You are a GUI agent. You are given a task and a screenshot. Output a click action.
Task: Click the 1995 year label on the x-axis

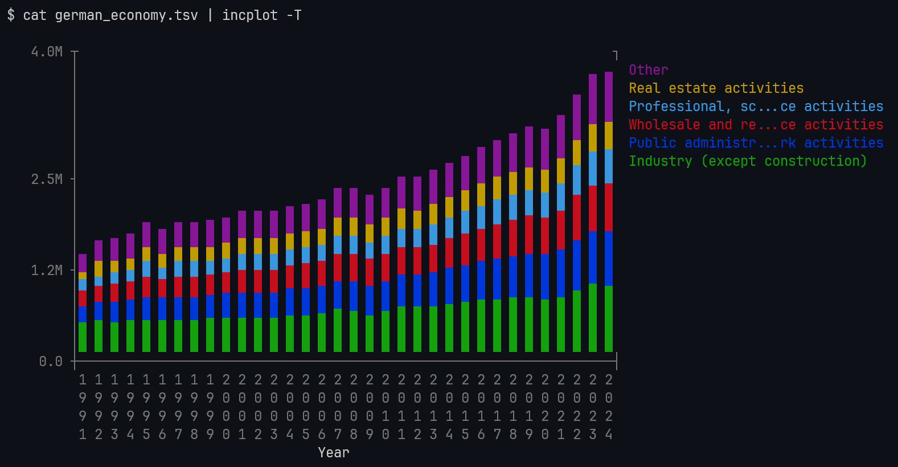[x=146, y=407]
